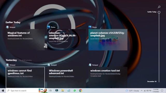Open the taskbar app with the dark monitor icon

57,91
